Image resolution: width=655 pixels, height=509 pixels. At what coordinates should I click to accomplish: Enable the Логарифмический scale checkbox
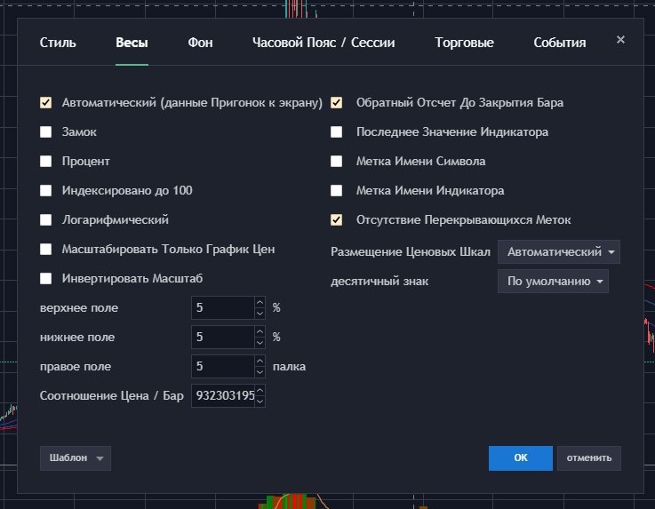click(x=46, y=219)
